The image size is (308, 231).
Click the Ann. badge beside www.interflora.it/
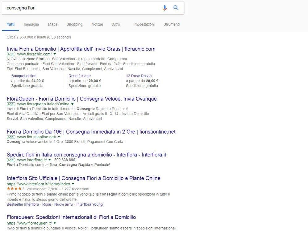(11, 160)
